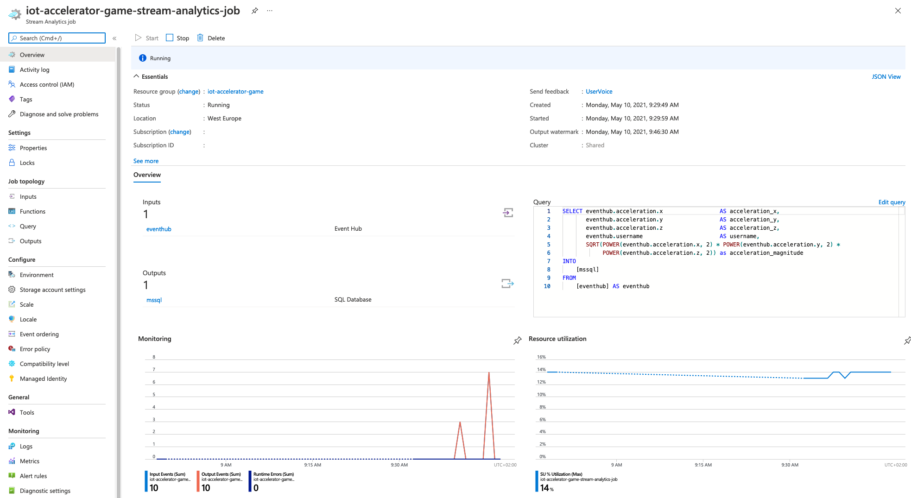Click the Functions icon

click(12, 211)
